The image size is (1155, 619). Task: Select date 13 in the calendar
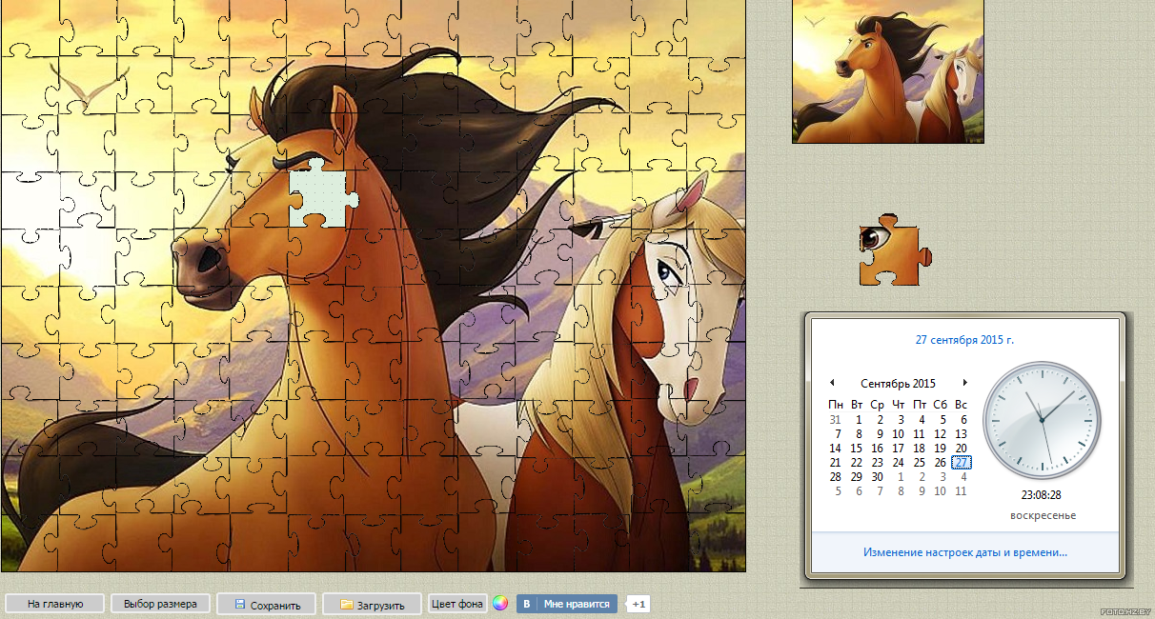click(x=962, y=434)
